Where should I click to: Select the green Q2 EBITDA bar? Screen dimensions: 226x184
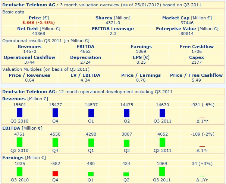click(x=127, y=143)
